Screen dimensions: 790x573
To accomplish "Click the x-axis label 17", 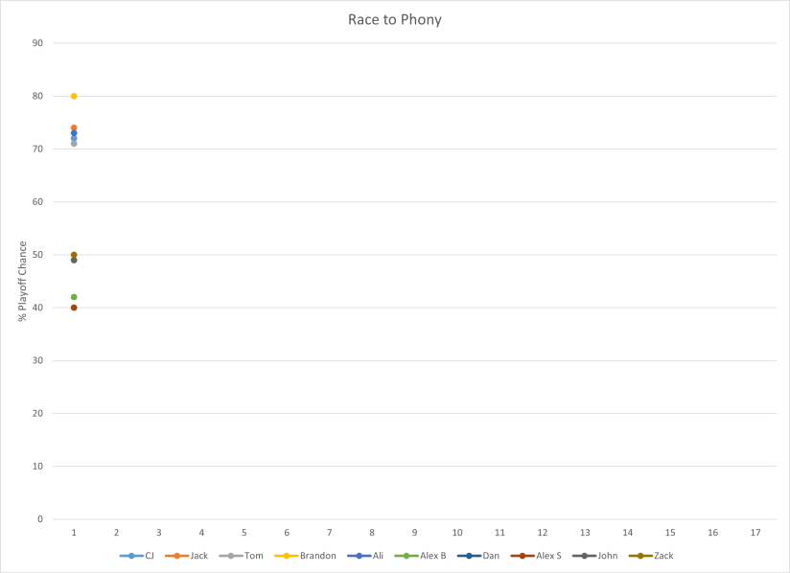I will click(x=755, y=533).
